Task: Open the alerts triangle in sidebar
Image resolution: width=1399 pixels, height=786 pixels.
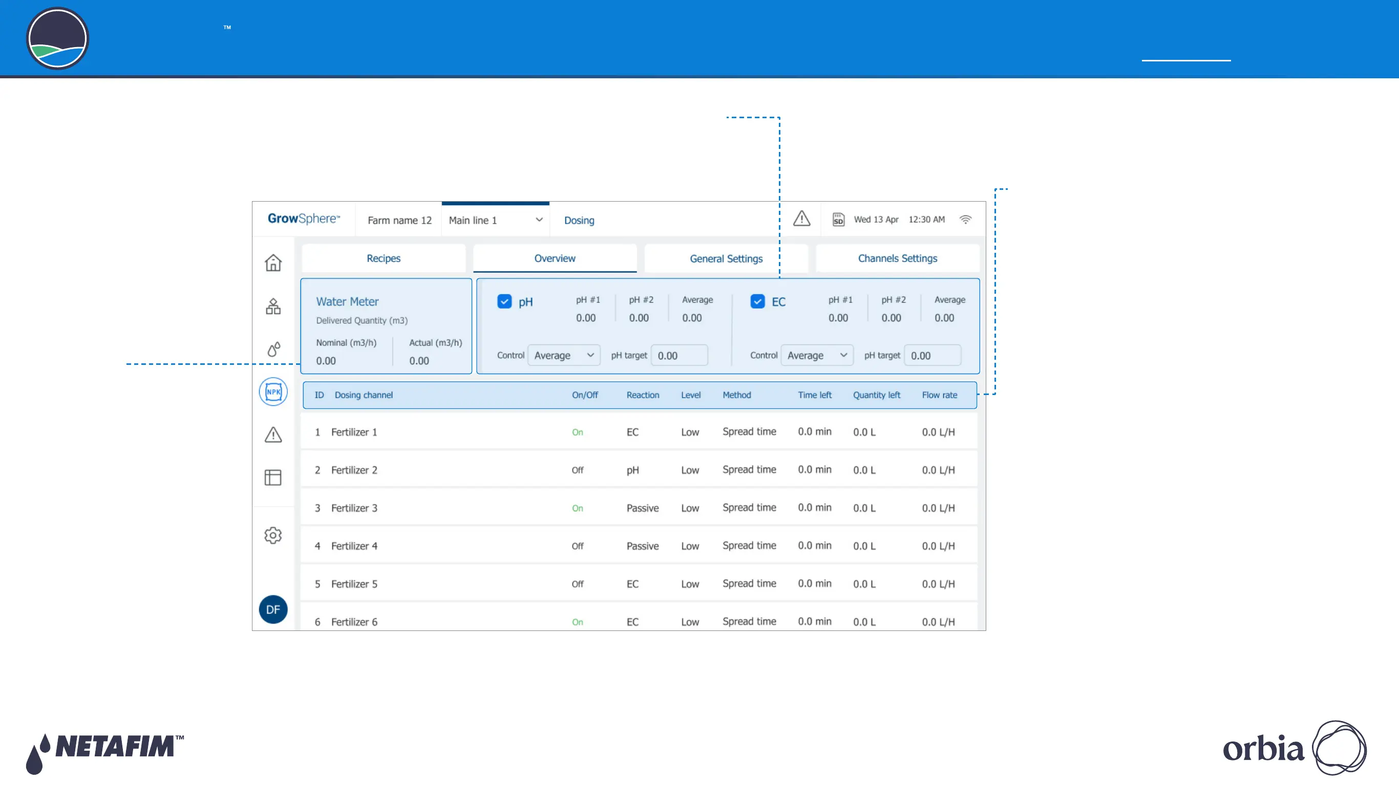Action: tap(273, 434)
